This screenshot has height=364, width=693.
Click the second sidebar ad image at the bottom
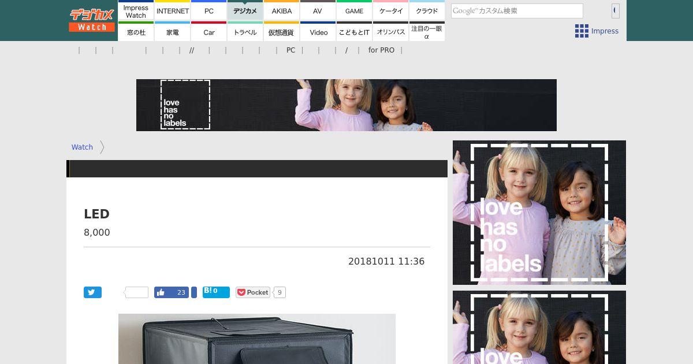(x=539, y=327)
